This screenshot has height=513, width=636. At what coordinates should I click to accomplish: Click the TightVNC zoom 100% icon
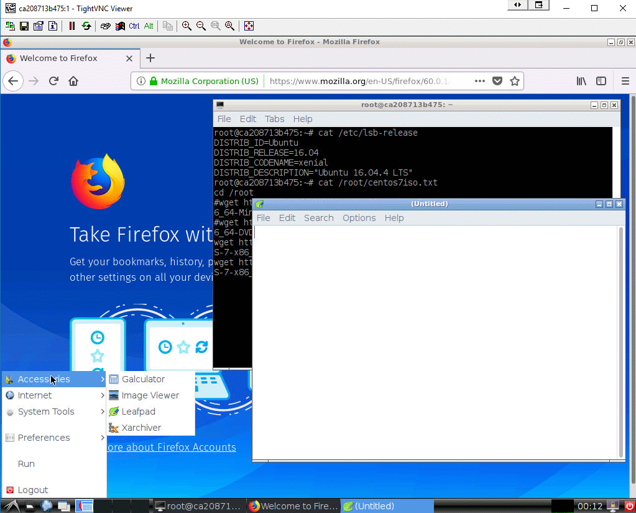point(215,26)
